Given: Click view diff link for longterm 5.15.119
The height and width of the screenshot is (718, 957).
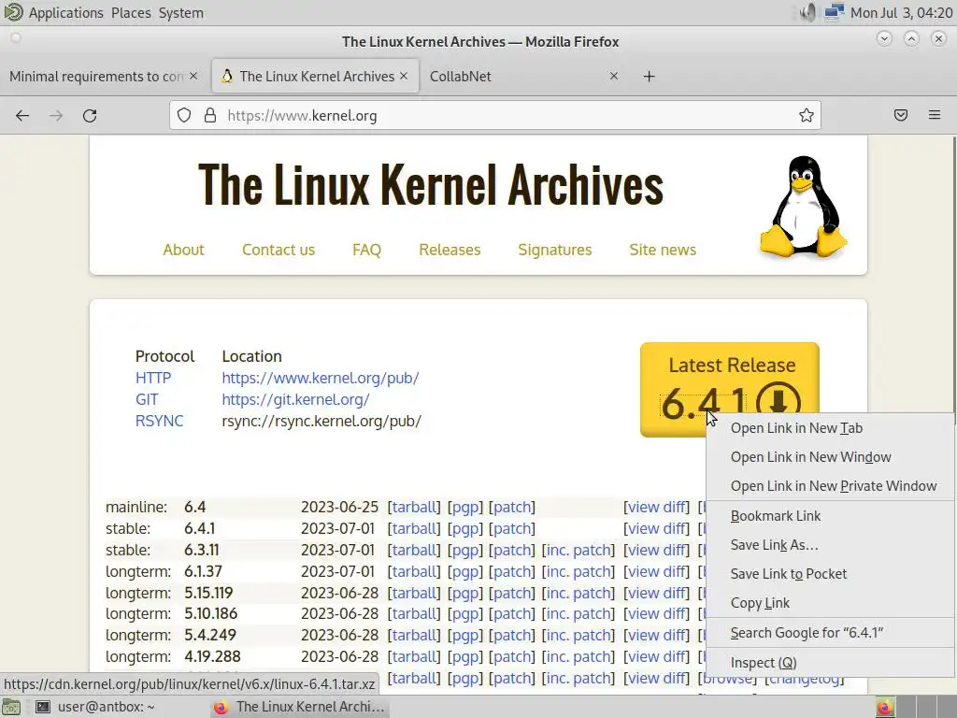Looking at the screenshot, I should tap(656, 593).
